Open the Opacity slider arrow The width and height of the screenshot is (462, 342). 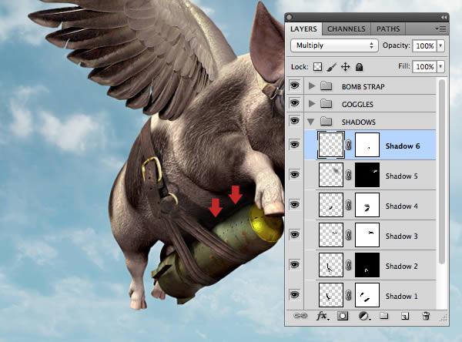click(x=440, y=45)
